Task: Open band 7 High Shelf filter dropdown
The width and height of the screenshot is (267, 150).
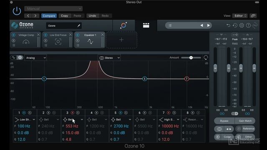Action: click(169, 120)
